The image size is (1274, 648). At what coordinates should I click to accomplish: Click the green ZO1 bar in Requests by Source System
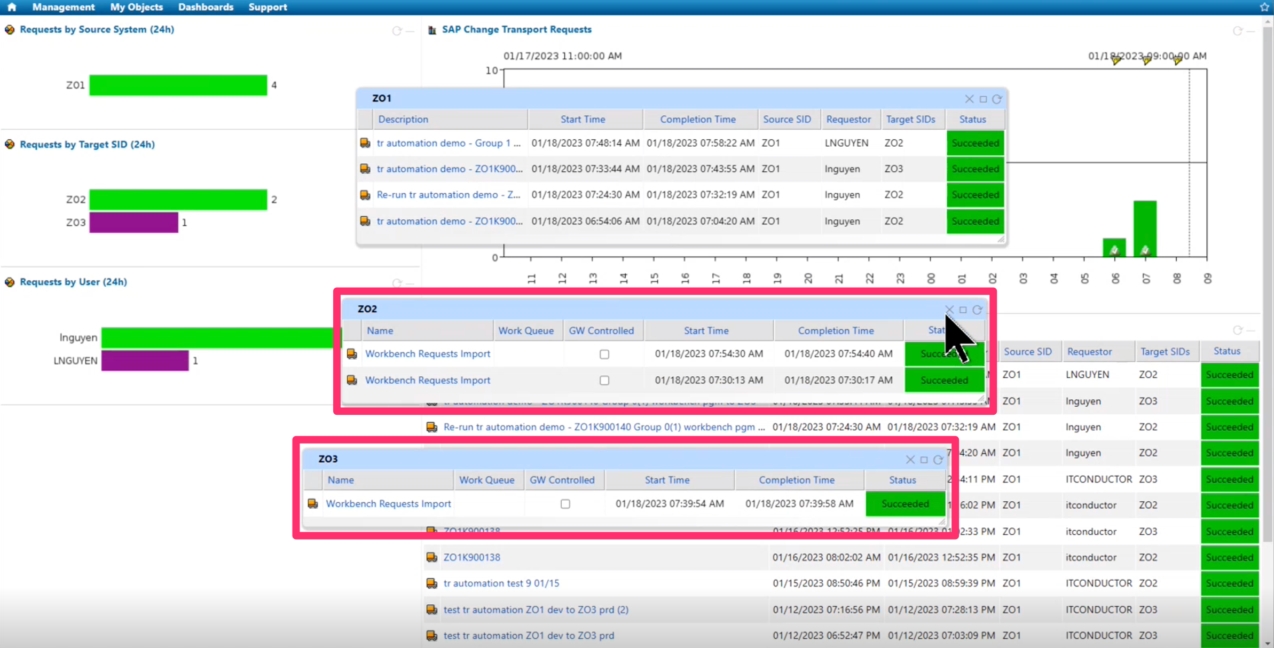(x=178, y=84)
